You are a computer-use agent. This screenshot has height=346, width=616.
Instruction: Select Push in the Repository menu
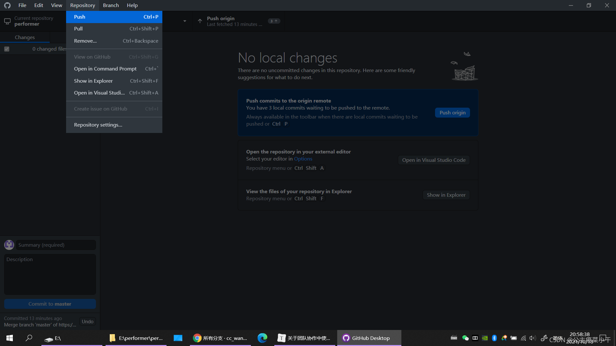114,17
